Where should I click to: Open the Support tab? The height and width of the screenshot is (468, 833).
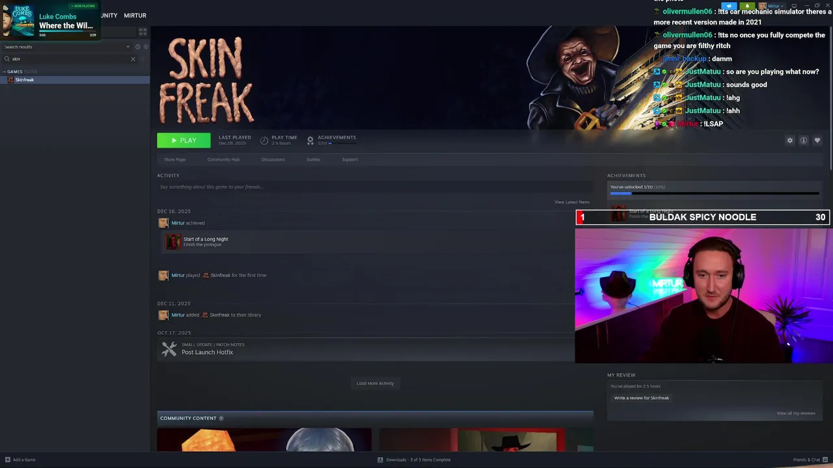(x=350, y=159)
